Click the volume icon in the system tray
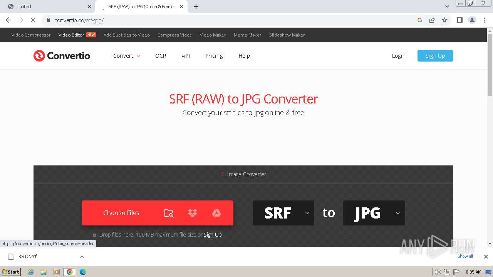The image size is (493, 277). pyautogui.click(x=438, y=272)
